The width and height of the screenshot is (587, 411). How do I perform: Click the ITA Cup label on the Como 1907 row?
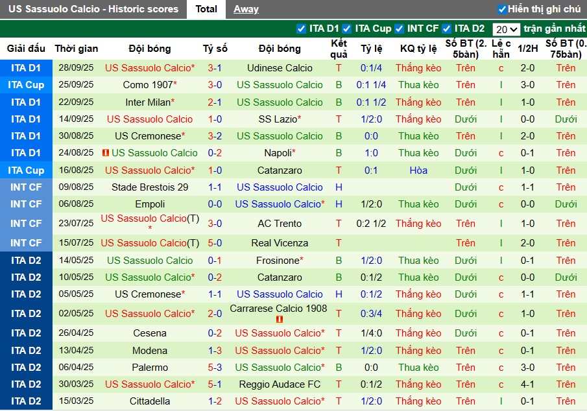click(26, 85)
